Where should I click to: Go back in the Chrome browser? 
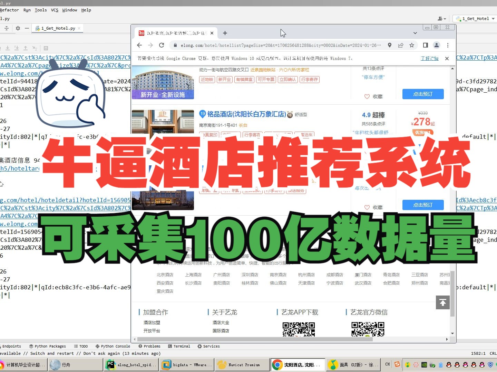[139, 45]
